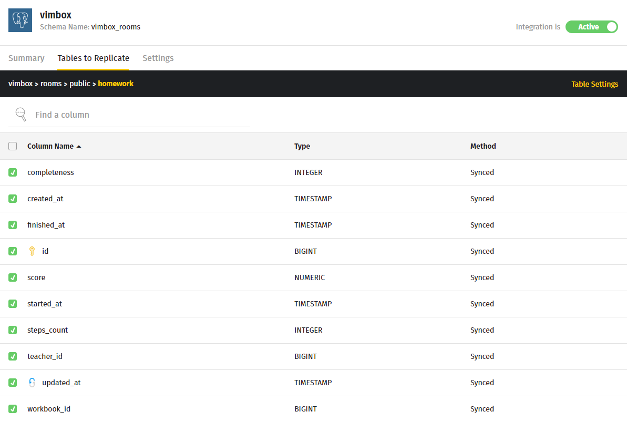627x422 pixels.
Task: Click the homework breadcrumb
Action: click(116, 84)
